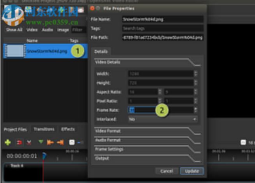Close the File Properties dialog with red button
The width and height of the screenshot is (255, 183).
(92, 8)
